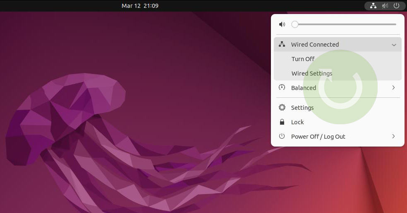Click the volume slider track
Screen dimensions: 407x213
coord(344,24)
